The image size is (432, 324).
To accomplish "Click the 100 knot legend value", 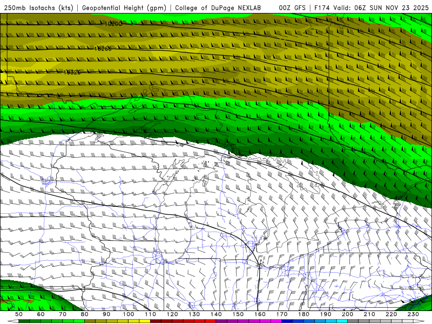I will click(129, 314).
